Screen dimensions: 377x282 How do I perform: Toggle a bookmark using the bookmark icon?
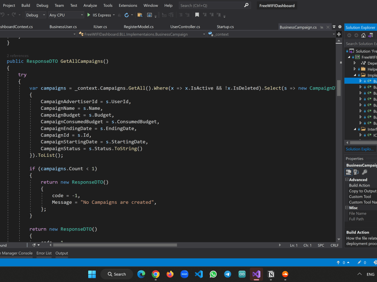[x=197, y=15]
